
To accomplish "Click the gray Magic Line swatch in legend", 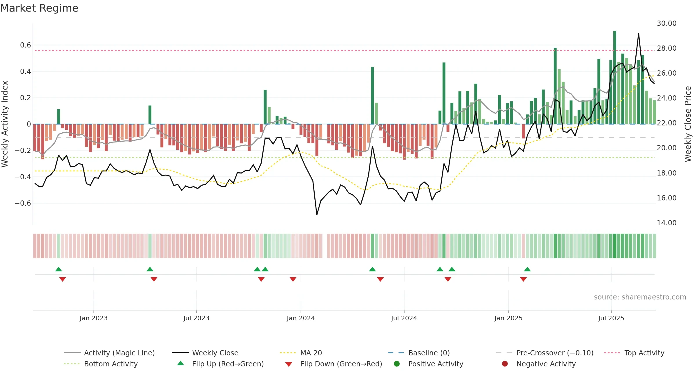I will 72,353.
